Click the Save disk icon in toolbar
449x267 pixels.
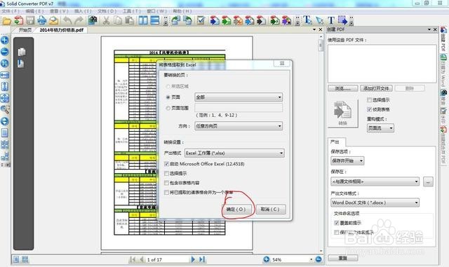(30, 20)
